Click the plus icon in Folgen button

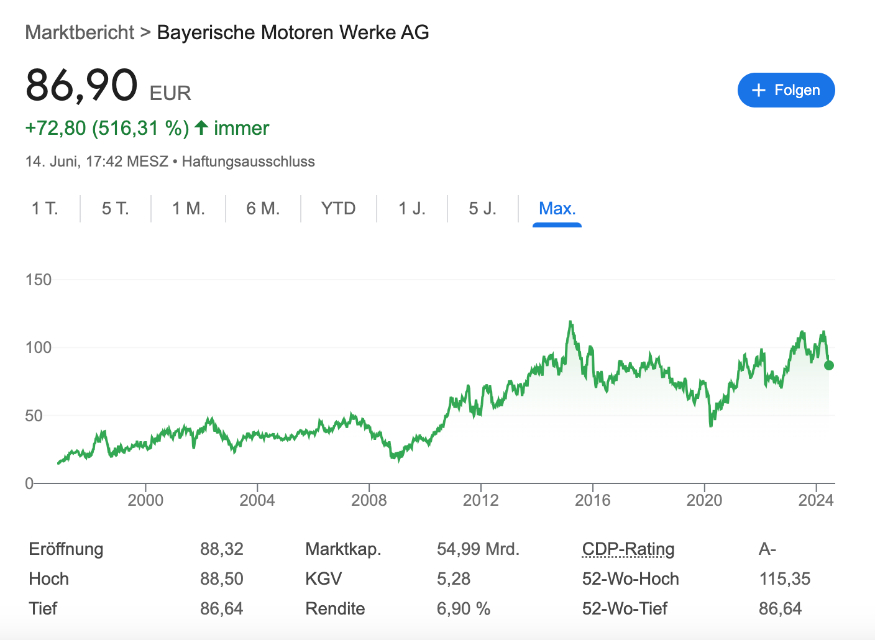click(x=758, y=90)
